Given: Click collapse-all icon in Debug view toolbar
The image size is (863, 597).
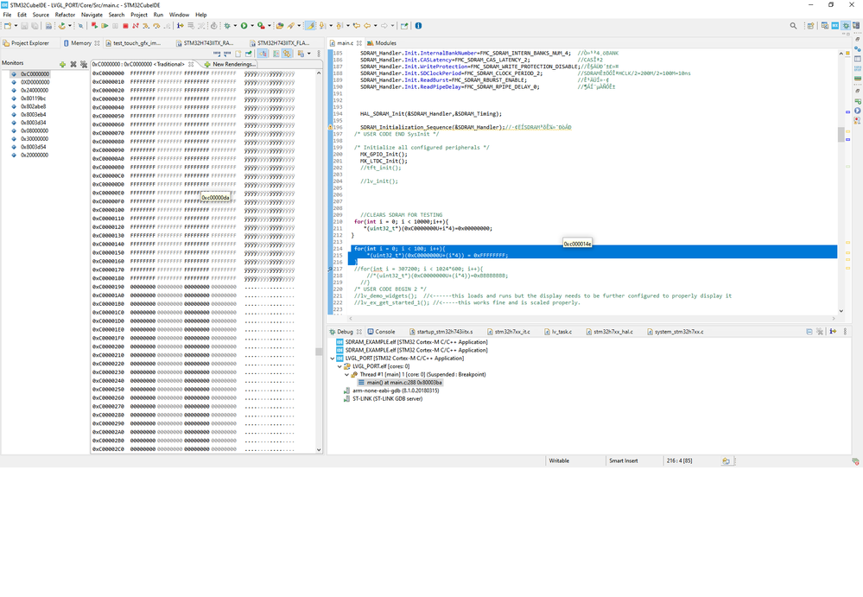Looking at the screenshot, I should point(809,332).
